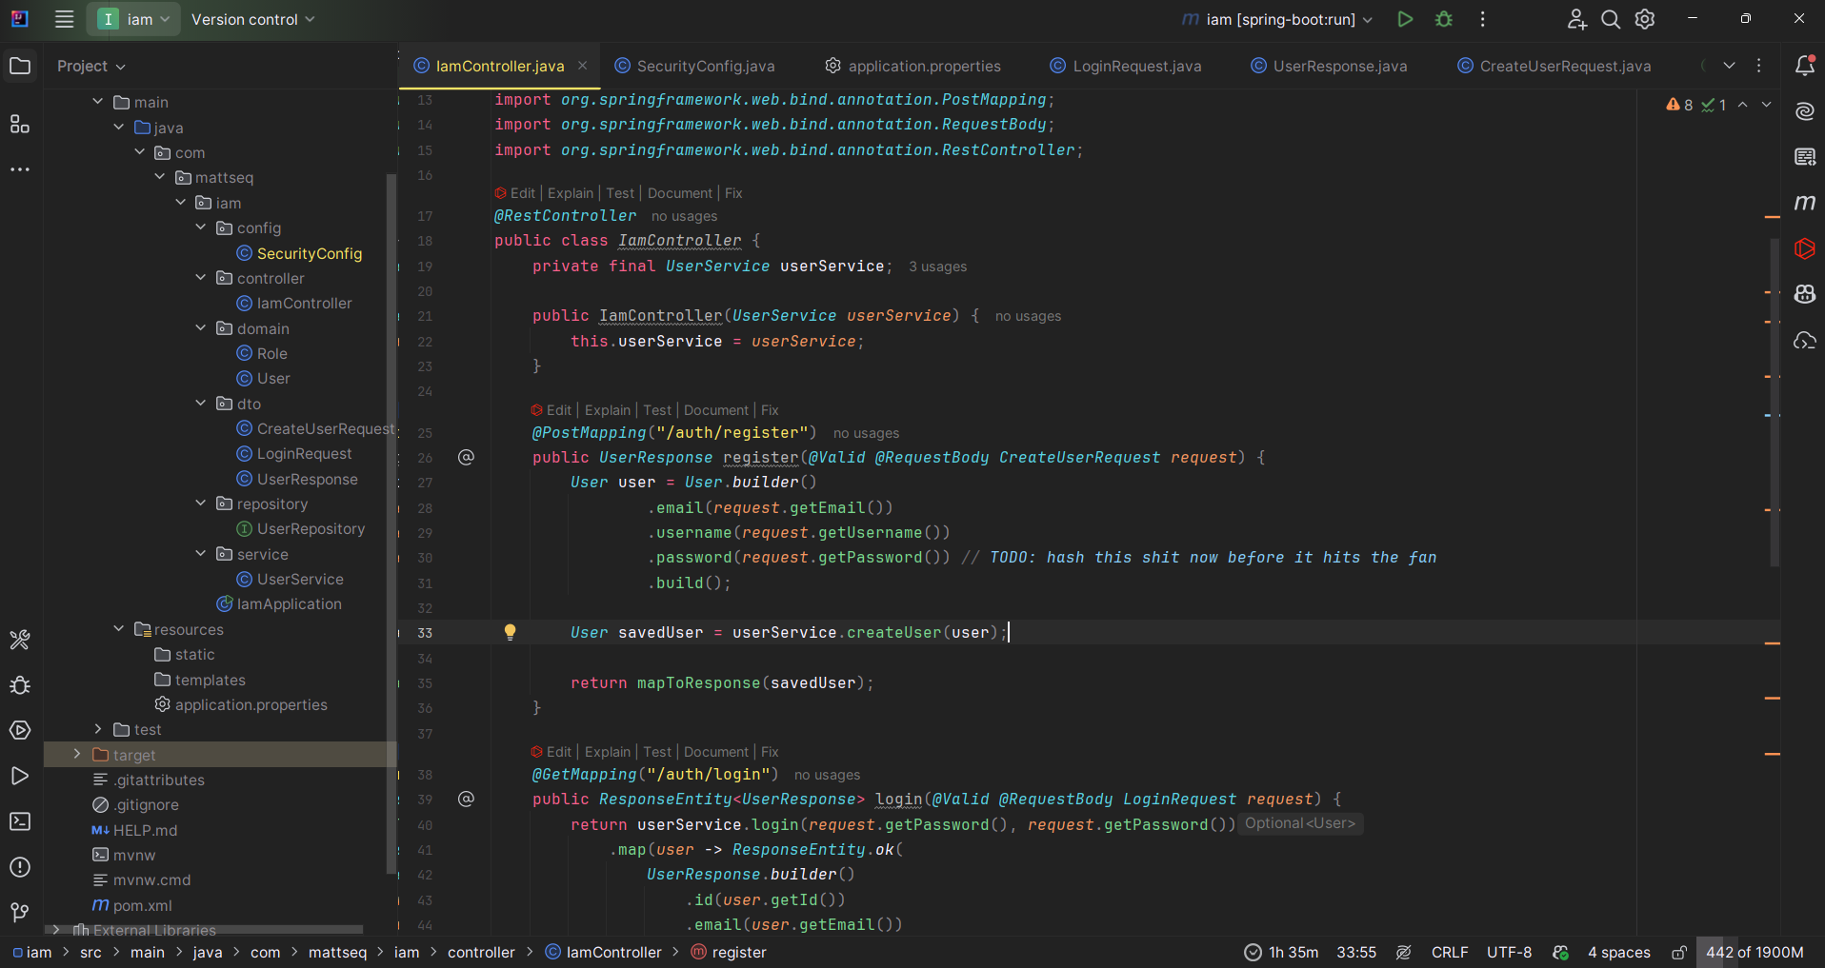Click the CRLF line separator indicator

[x=1450, y=952]
